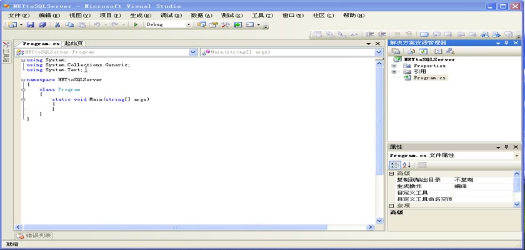Click View Class Diagram icon in Solution Explorer
The width and height of the screenshot is (525, 250).
(451, 51)
